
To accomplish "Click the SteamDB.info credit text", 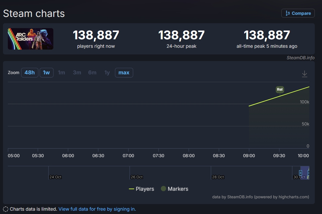I will tap(300, 58).
